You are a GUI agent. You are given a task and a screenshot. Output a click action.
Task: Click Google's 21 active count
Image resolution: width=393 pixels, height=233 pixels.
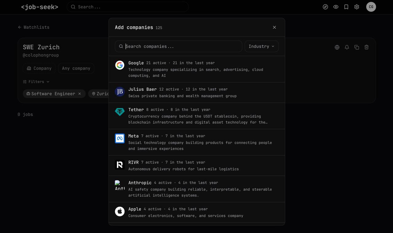[156, 63]
